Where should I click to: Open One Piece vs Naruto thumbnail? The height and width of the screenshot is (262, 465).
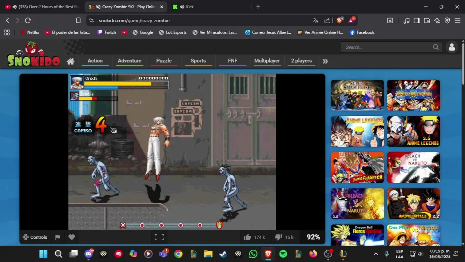pyautogui.click(x=413, y=235)
